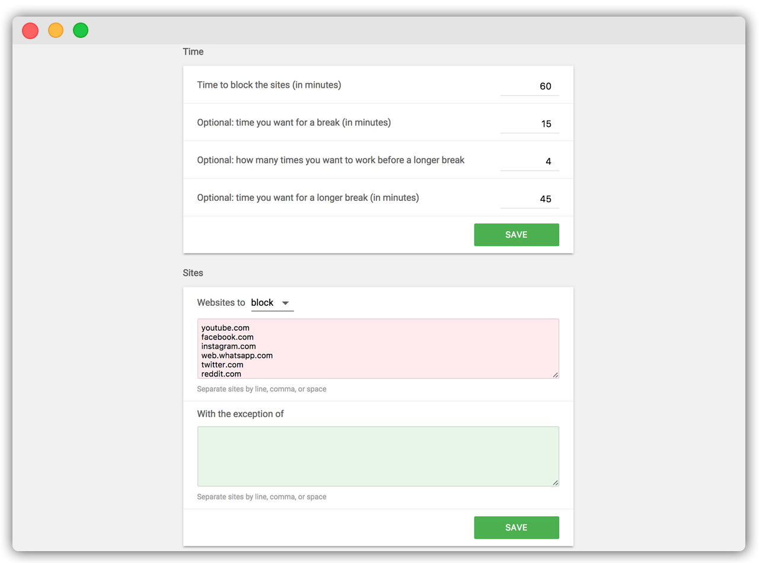Click the "With the exception of" label
This screenshot has width=759, height=563.
pyautogui.click(x=240, y=414)
